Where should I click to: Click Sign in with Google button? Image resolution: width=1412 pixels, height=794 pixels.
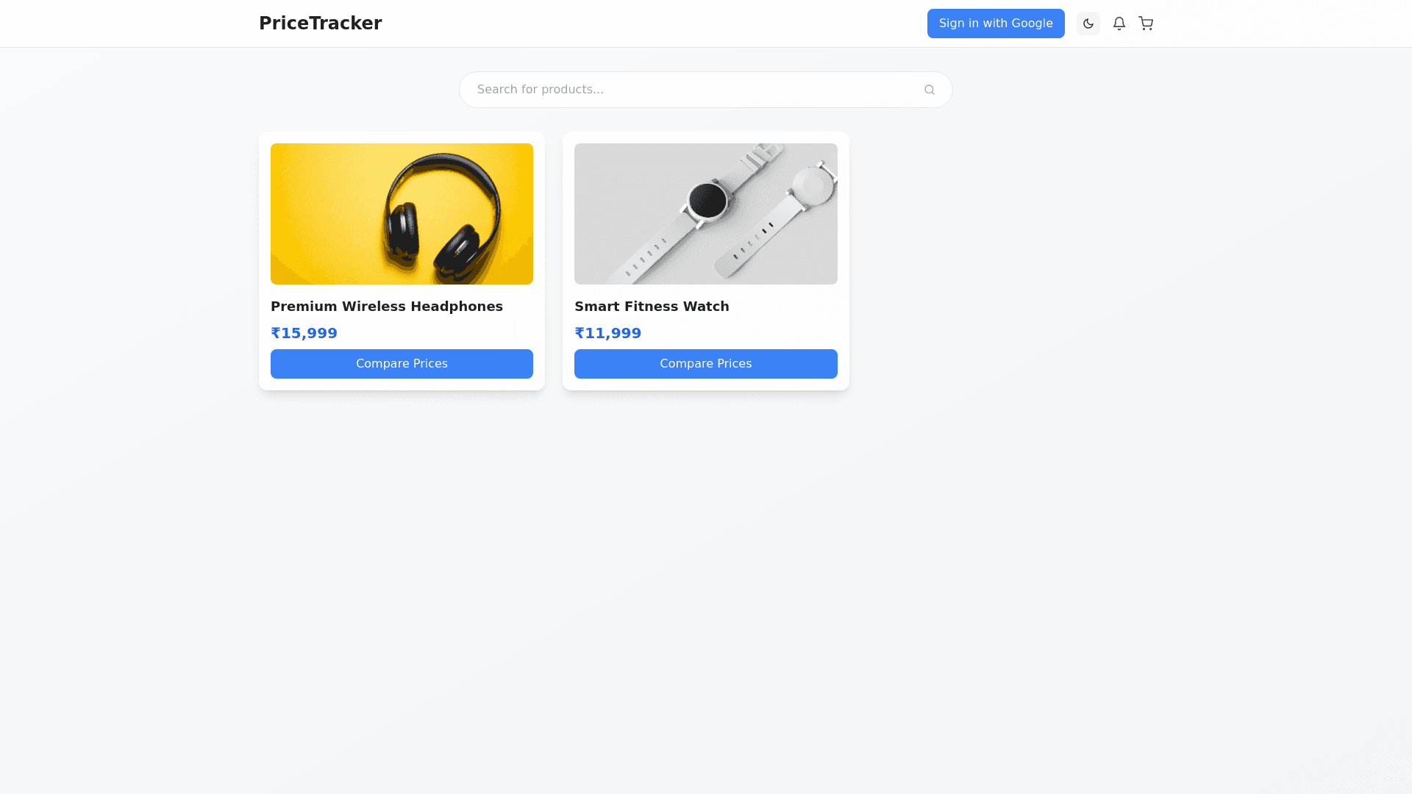click(x=996, y=24)
